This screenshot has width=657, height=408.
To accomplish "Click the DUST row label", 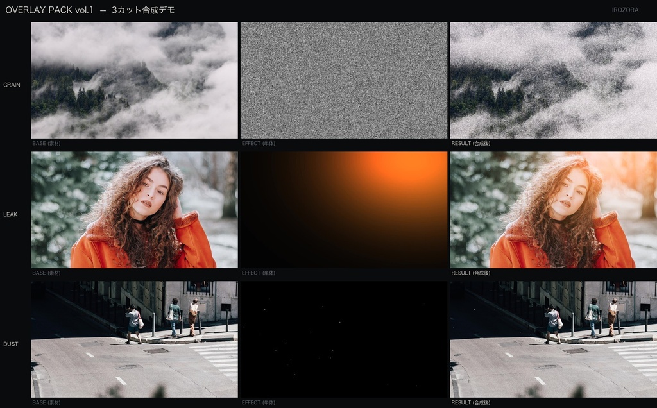I will coord(11,344).
